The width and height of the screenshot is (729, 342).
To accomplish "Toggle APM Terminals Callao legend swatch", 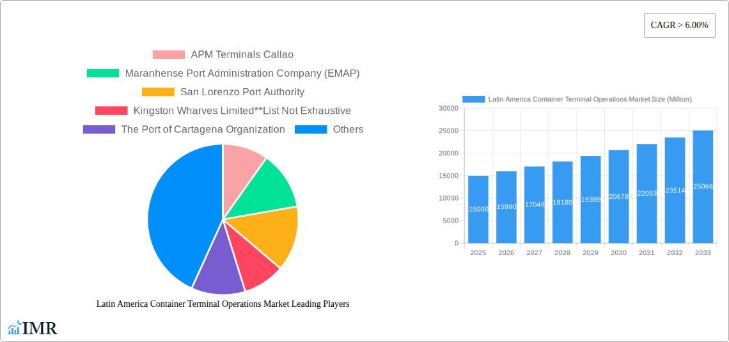I will point(169,55).
